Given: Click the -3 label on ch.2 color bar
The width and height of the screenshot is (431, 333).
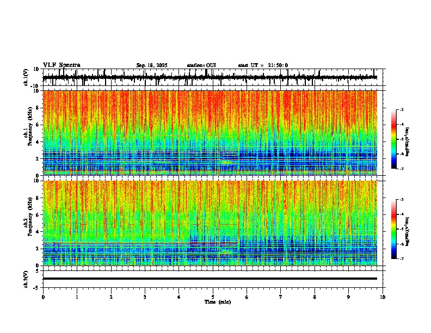Looking at the screenshot, I should tap(401, 200).
